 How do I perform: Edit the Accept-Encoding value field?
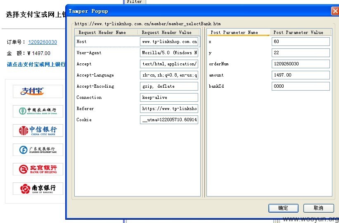169,86
